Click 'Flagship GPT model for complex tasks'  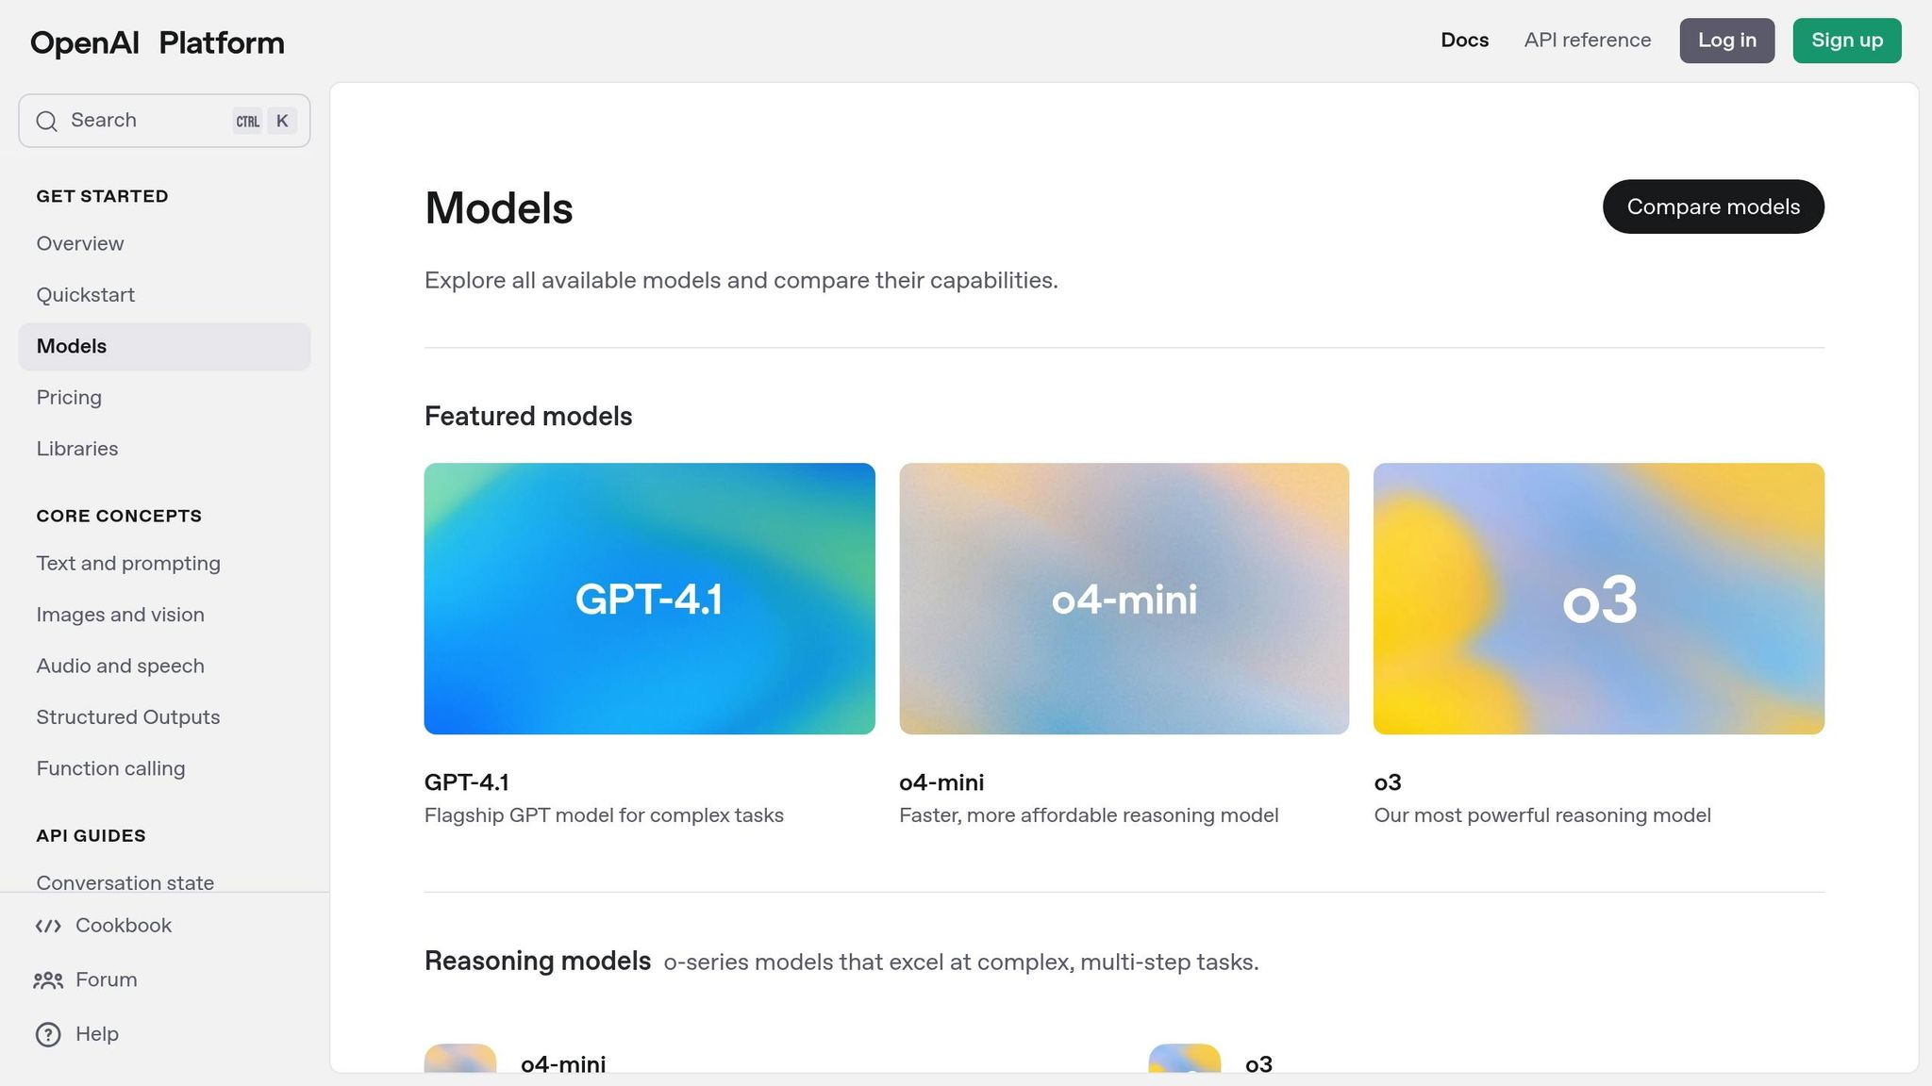tap(604, 815)
